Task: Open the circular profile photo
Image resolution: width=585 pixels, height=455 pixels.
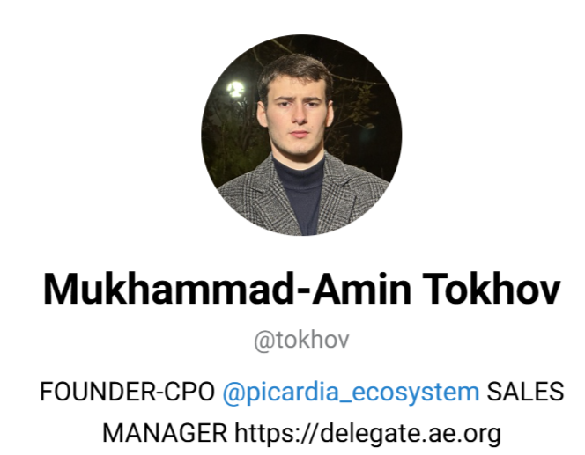Action: point(301,135)
